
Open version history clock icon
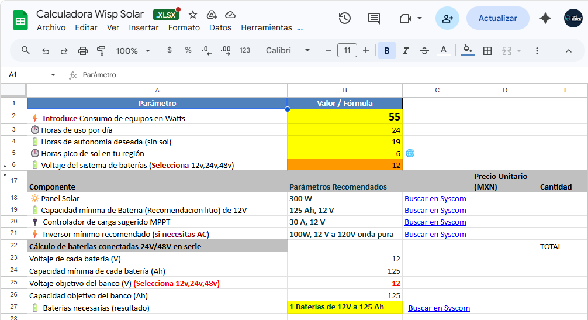[x=345, y=18]
